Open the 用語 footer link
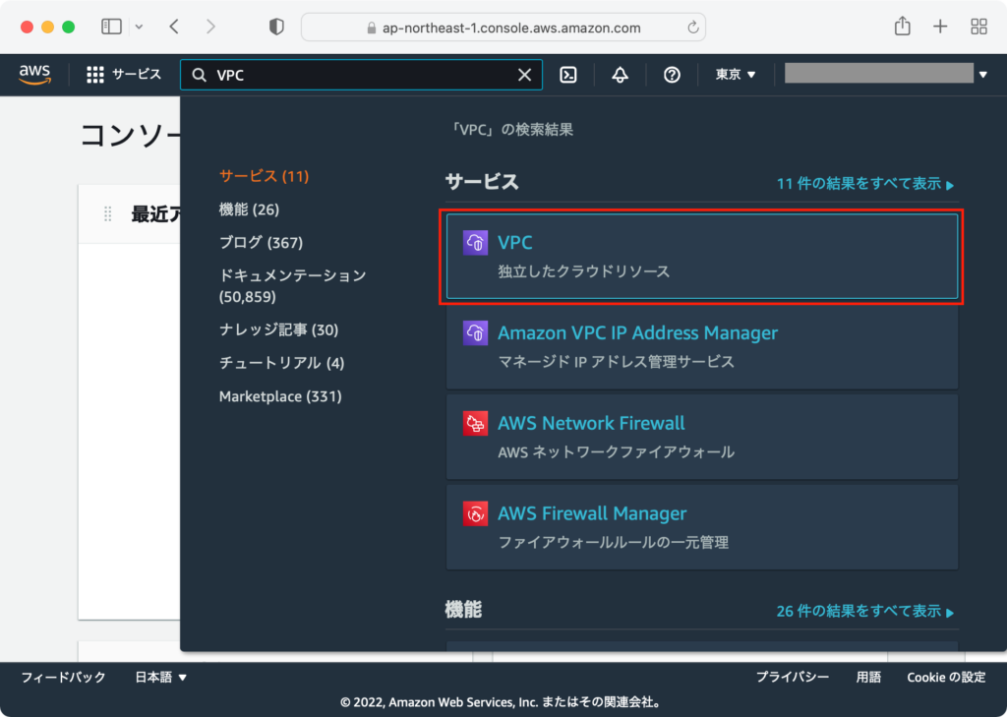Screen dimensions: 1007x717 (868, 677)
